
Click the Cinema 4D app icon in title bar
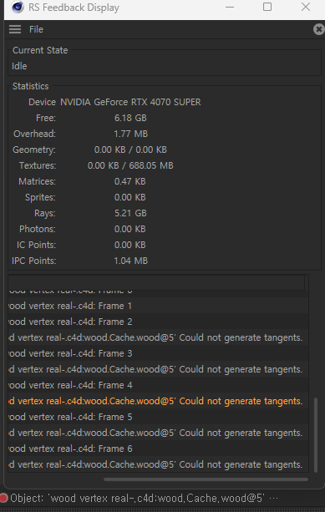[x=18, y=7]
